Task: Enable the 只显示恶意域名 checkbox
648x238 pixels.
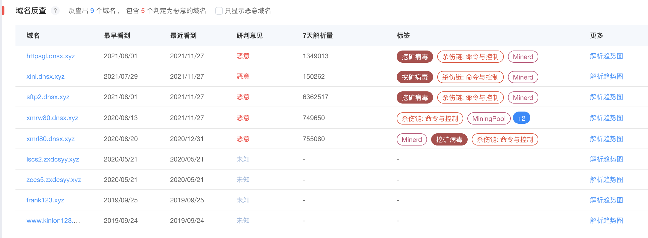Action: tap(219, 11)
